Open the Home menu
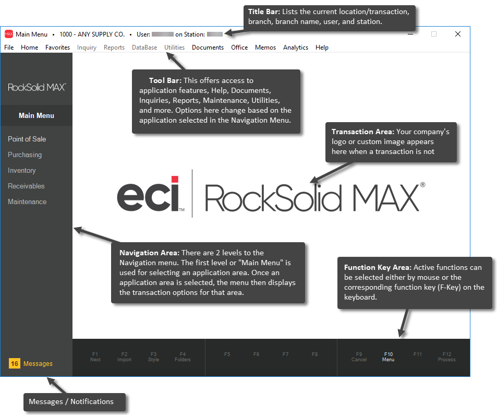This screenshot has width=497, height=415. click(x=30, y=48)
